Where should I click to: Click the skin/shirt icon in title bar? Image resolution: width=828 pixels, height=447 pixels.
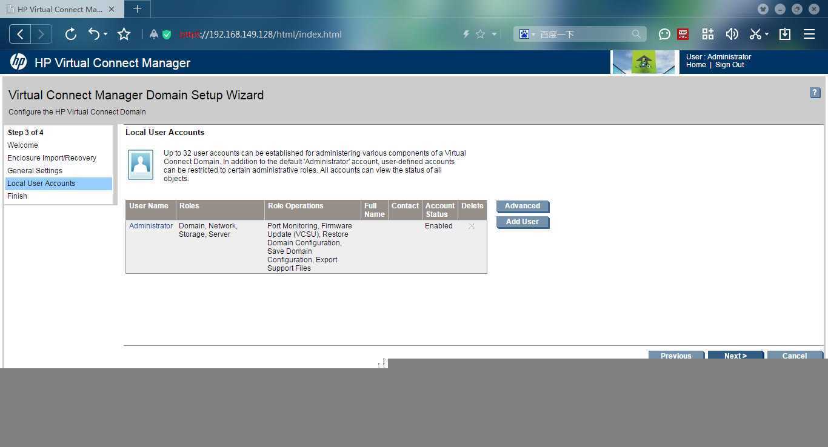click(763, 9)
